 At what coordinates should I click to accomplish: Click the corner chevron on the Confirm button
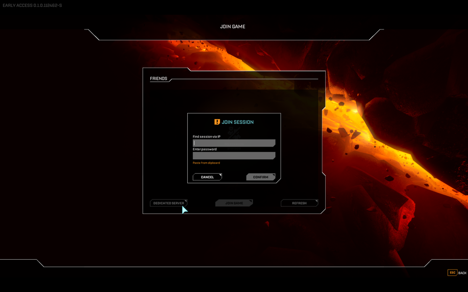[274, 174]
